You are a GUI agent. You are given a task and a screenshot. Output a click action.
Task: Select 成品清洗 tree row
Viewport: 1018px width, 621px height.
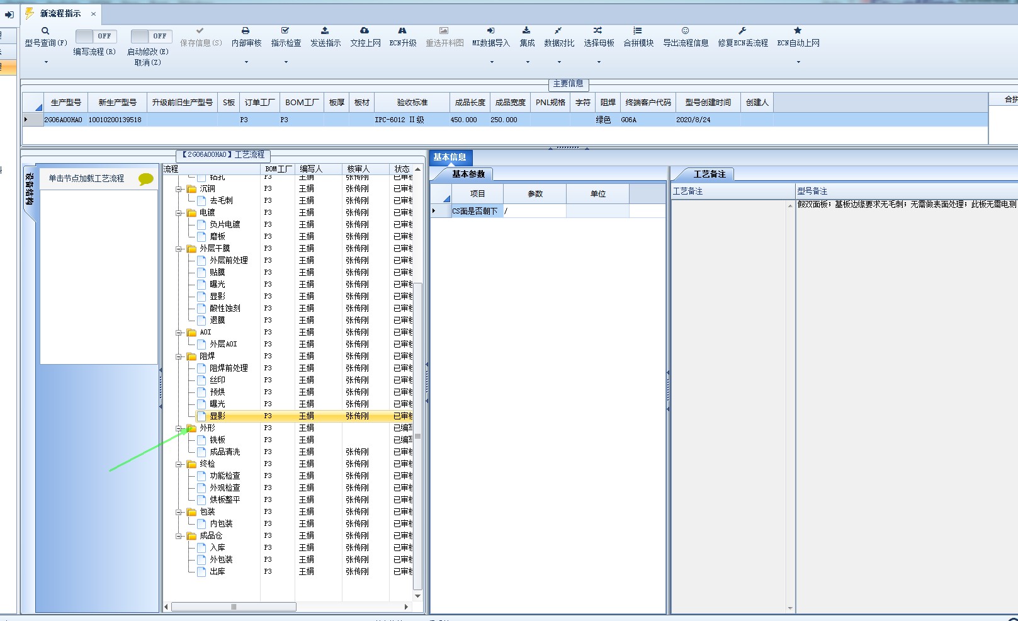click(x=225, y=452)
